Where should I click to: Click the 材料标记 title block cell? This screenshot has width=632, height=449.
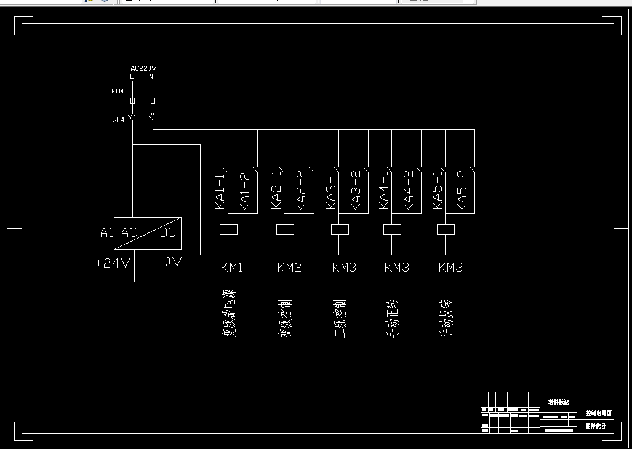click(559, 402)
